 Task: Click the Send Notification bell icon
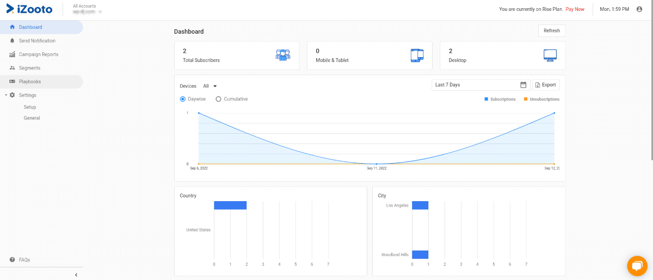pyautogui.click(x=13, y=41)
